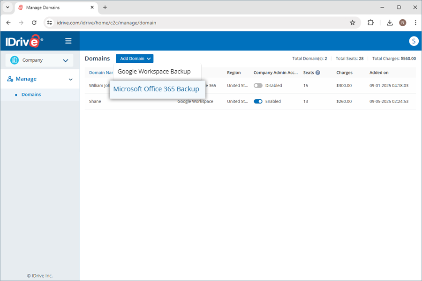Open the user profile avatar S
This screenshot has height=281, width=422.
coord(414,41)
